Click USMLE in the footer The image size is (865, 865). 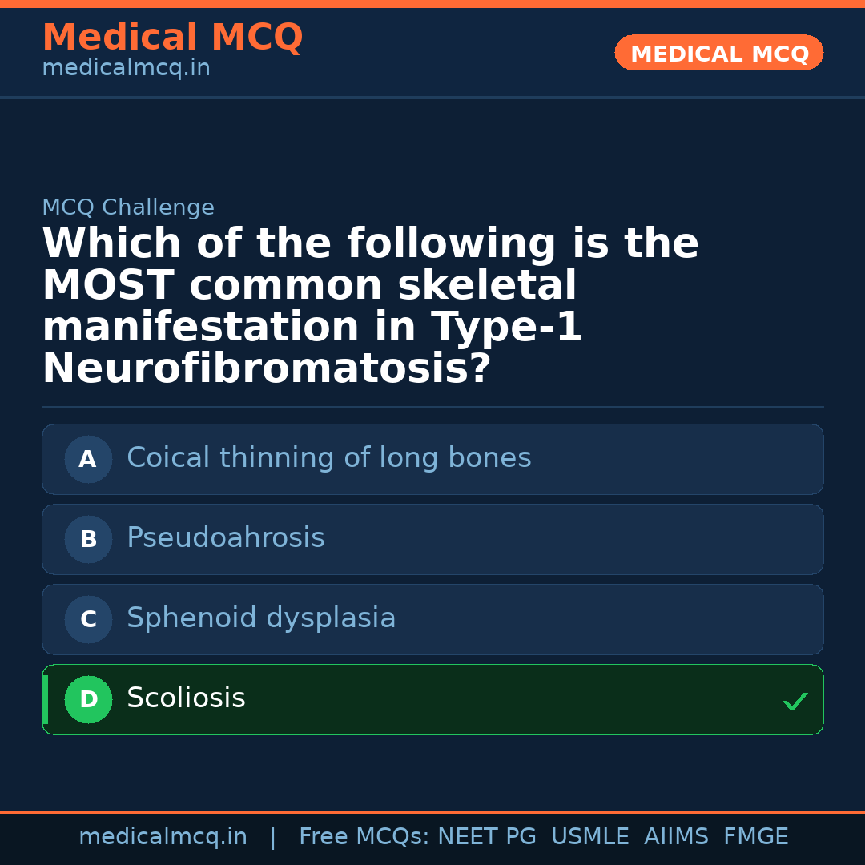click(x=589, y=837)
